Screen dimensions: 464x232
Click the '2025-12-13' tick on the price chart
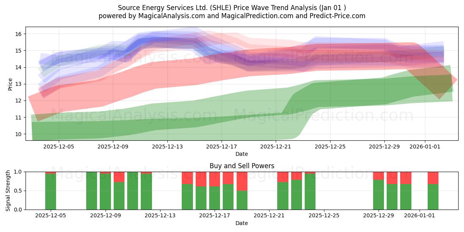pos(167,147)
